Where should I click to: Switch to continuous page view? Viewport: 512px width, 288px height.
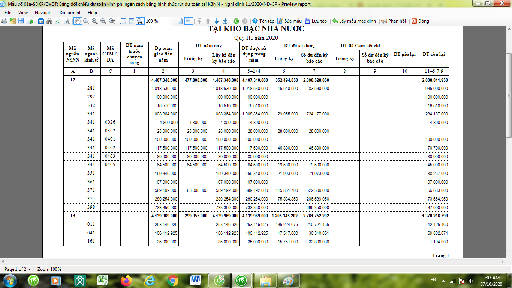[x=189, y=21]
